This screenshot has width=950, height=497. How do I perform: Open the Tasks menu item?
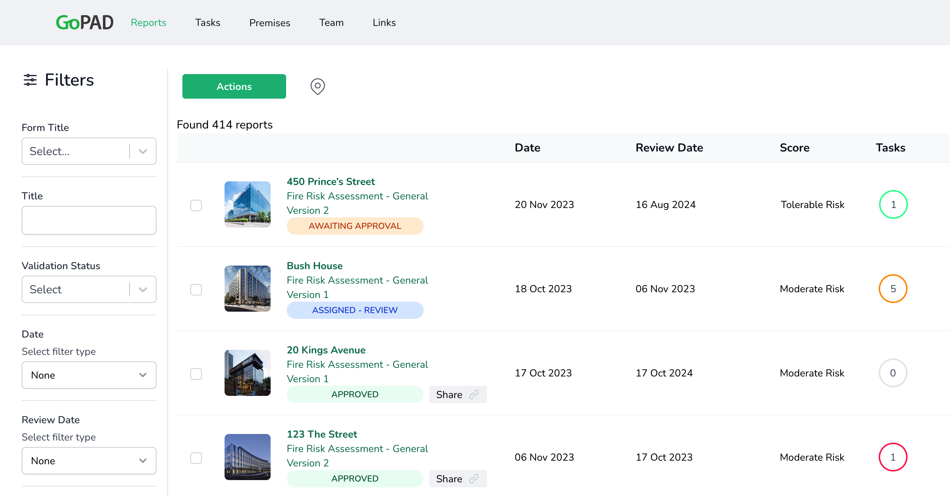pos(208,22)
